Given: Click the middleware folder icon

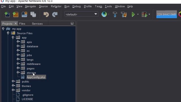Looking at the screenshot, I should coord(23,63).
